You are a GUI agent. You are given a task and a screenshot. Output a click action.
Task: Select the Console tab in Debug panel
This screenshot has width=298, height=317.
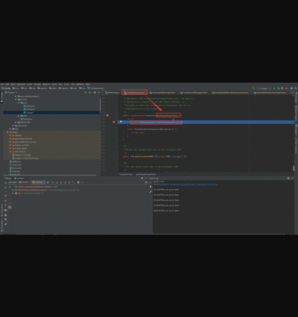pos(24,182)
